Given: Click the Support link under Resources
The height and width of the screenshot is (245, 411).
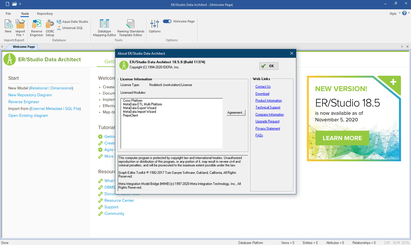Looking at the screenshot, I should tap(111, 207).
